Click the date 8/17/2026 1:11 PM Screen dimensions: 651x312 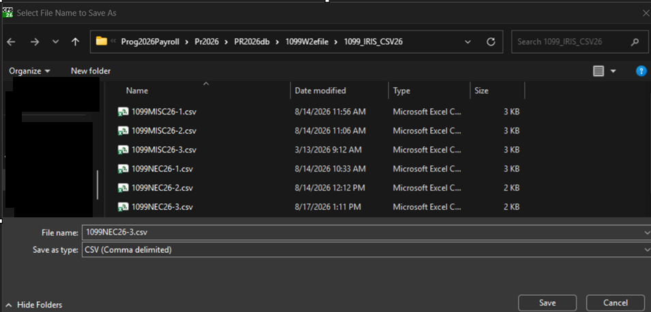328,206
